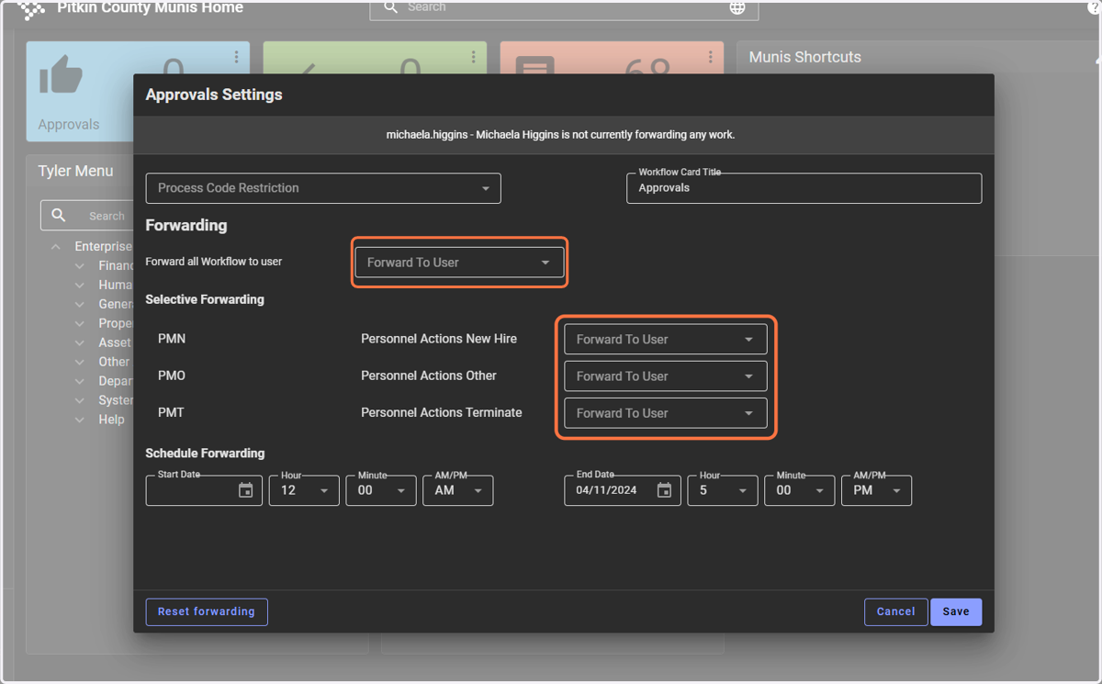Collapse the Enterprise tree node
Image resolution: width=1102 pixels, height=684 pixels.
pos(56,247)
